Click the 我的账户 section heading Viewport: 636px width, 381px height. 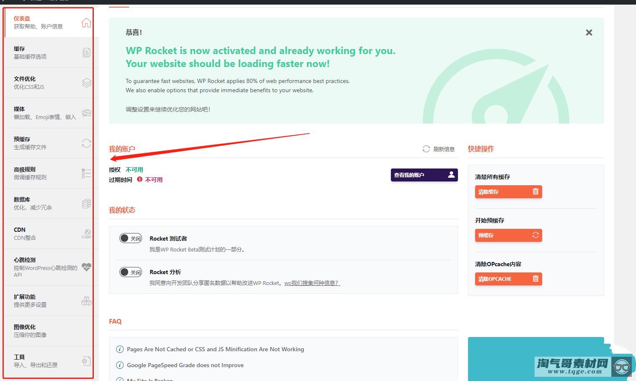(122, 149)
